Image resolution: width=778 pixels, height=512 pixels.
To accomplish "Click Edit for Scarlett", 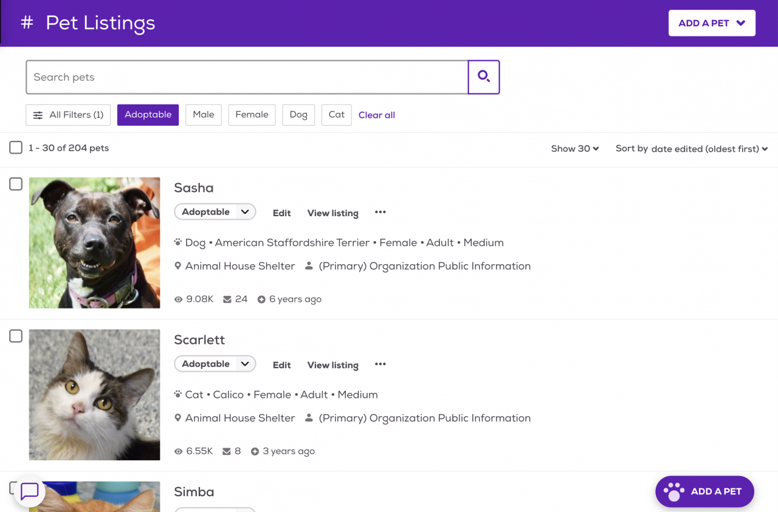I will tap(281, 365).
